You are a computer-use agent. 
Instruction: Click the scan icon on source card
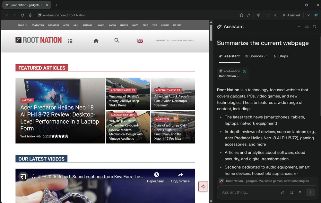pos(245,71)
